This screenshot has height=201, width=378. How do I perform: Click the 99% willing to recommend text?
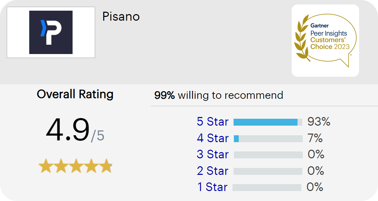(219, 95)
